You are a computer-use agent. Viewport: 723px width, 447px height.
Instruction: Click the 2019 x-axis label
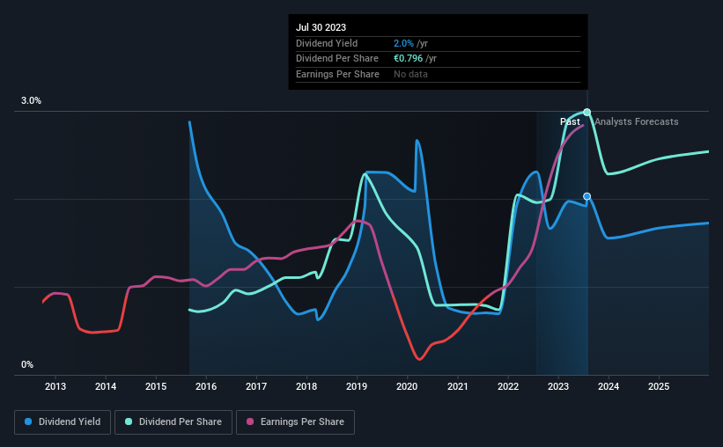point(357,386)
